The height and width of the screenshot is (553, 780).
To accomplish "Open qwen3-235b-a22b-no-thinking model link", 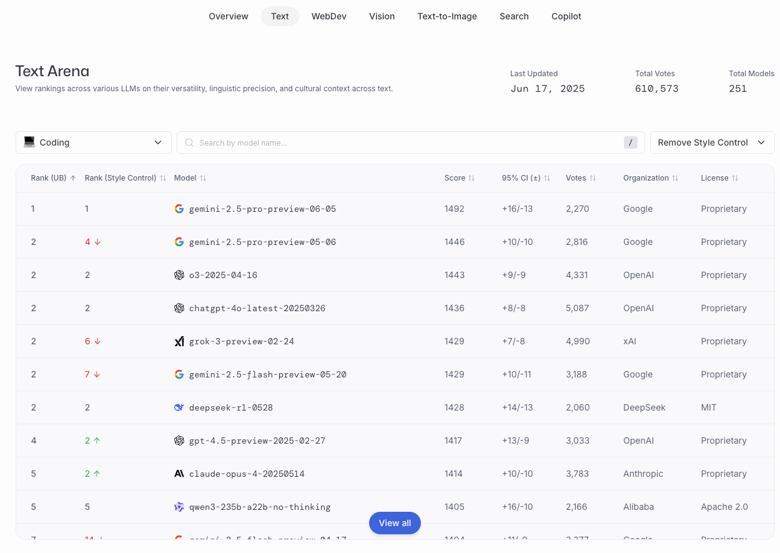I will 260,507.
